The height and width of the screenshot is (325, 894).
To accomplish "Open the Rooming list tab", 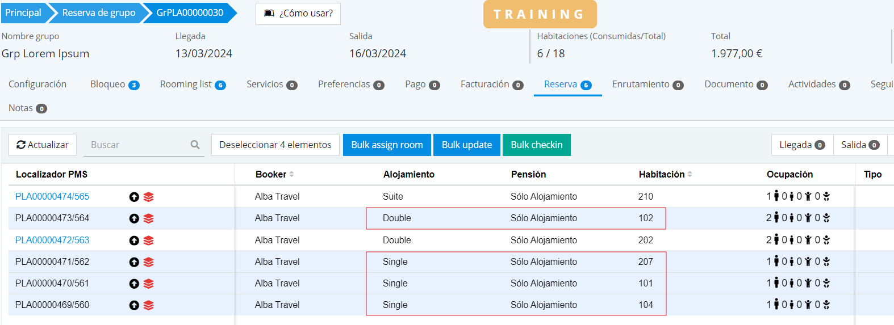I will 193,85.
